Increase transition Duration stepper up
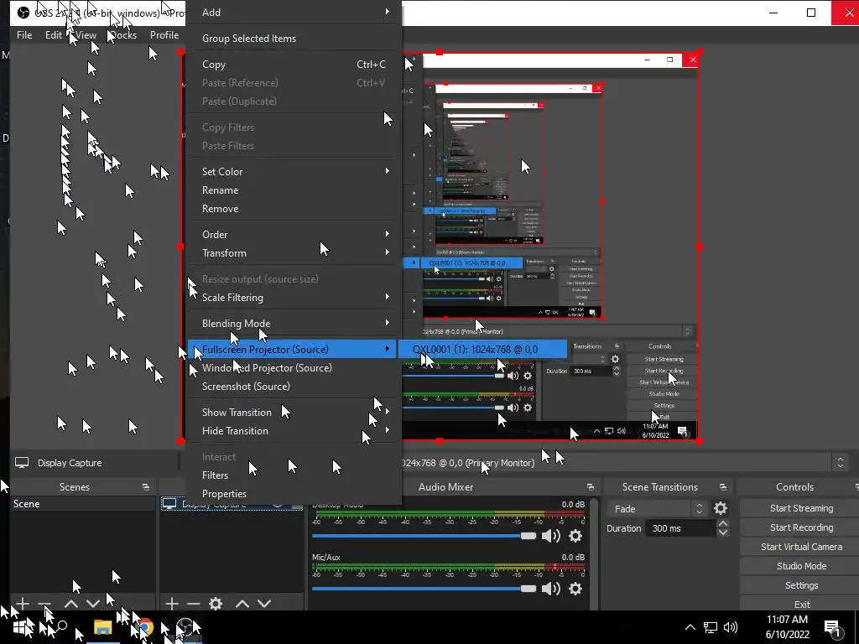The image size is (859, 644). (722, 524)
